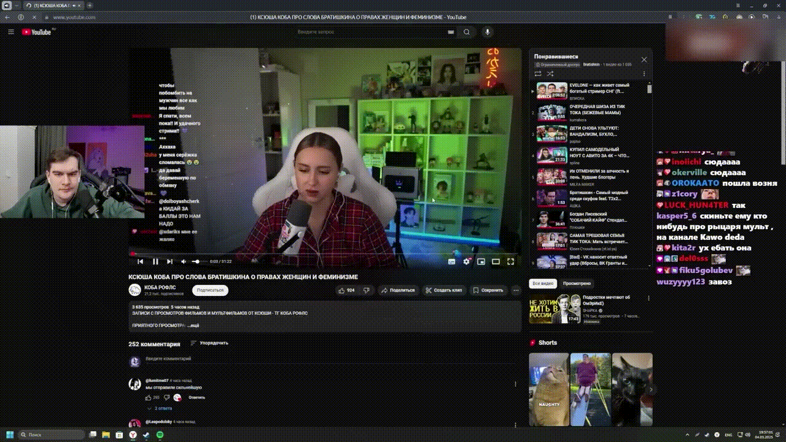
Task: Dislike the video
Action: (x=367, y=290)
